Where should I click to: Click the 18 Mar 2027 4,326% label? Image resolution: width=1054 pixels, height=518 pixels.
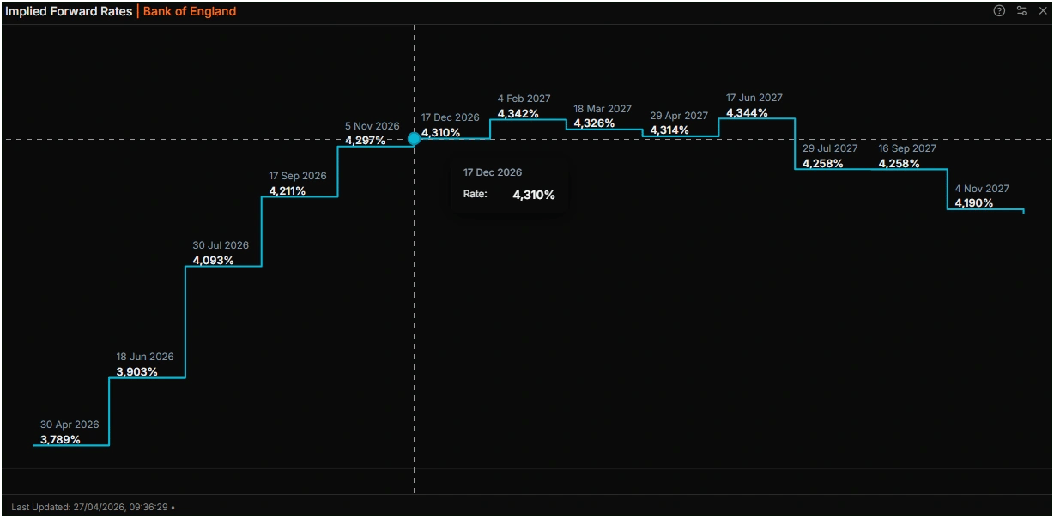tap(594, 123)
